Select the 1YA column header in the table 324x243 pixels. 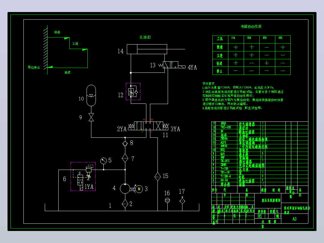(233, 38)
